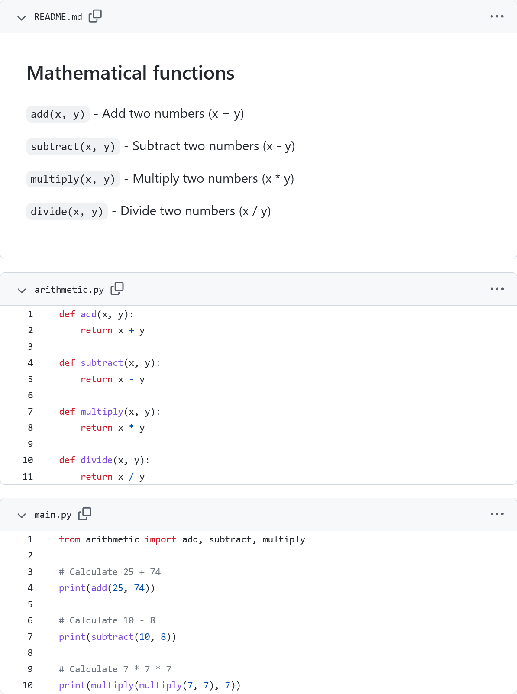This screenshot has height=694, width=517.
Task: Select line number 1 in main.py
Action: (x=30, y=539)
